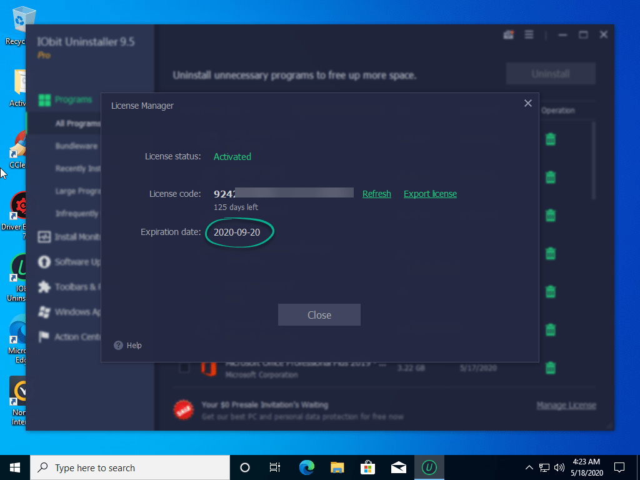Open Install Monitor icon in sidebar
Viewport: 640px width, 480px height.
pyautogui.click(x=44, y=237)
